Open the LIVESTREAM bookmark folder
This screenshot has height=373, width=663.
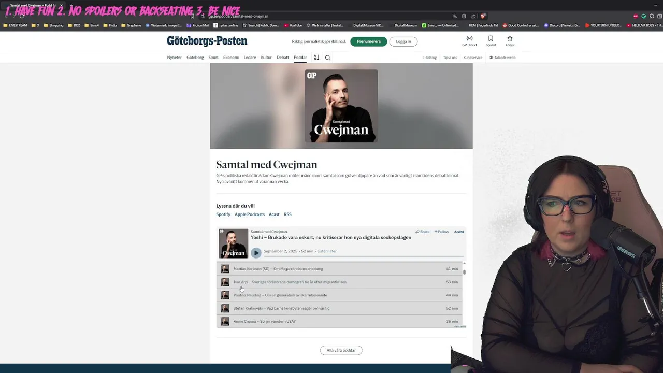(15, 25)
